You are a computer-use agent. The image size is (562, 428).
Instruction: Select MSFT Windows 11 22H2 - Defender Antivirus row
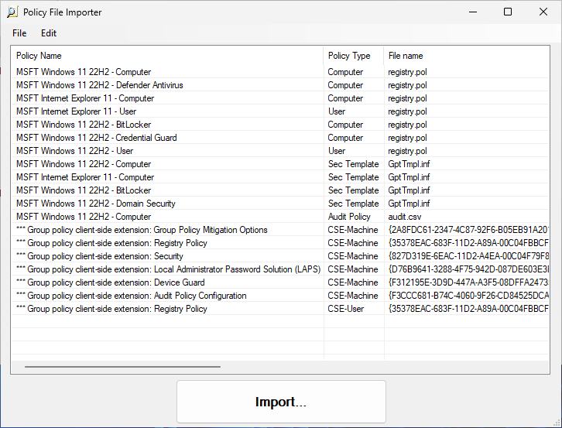point(280,85)
